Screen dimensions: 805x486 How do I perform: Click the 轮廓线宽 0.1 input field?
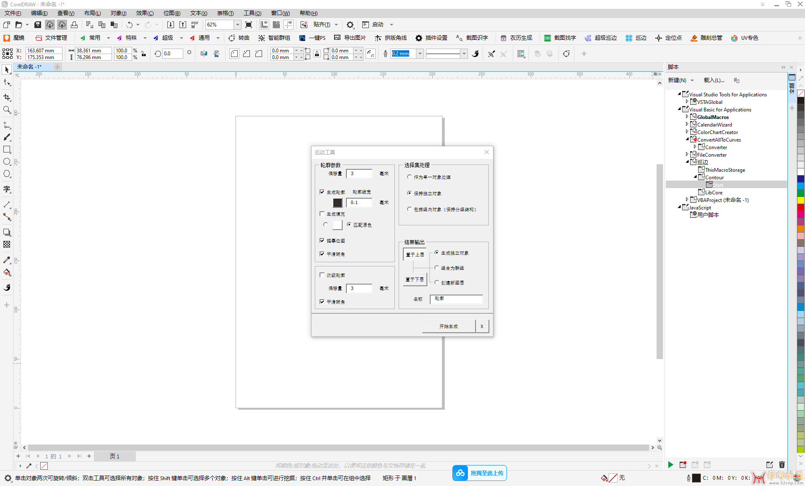coord(359,202)
